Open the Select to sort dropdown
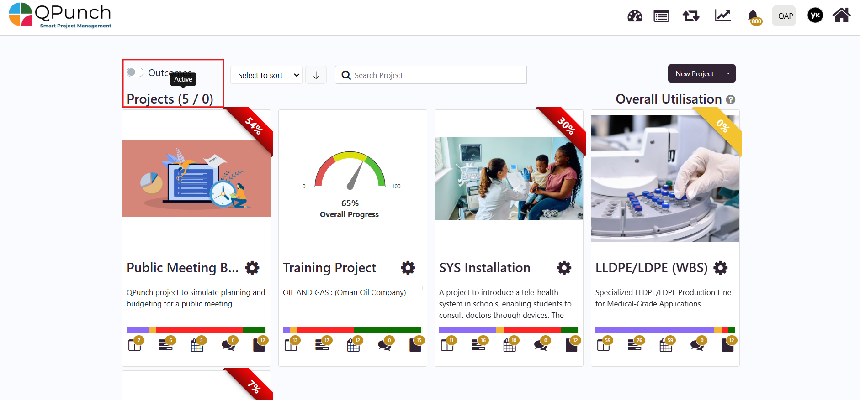This screenshot has width=860, height=400. 266,75
